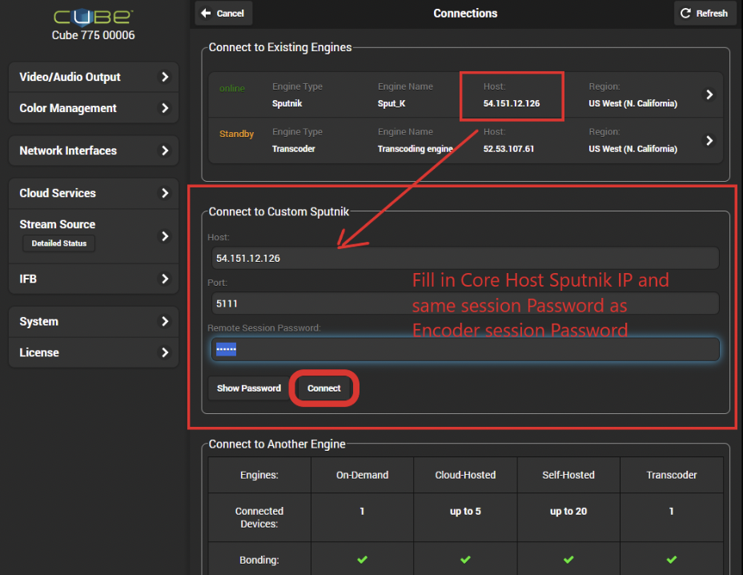Click the Host field showing 54.151.12.126
The height and width of the screenshot is (575, 743).
click(x=463, y=258)
